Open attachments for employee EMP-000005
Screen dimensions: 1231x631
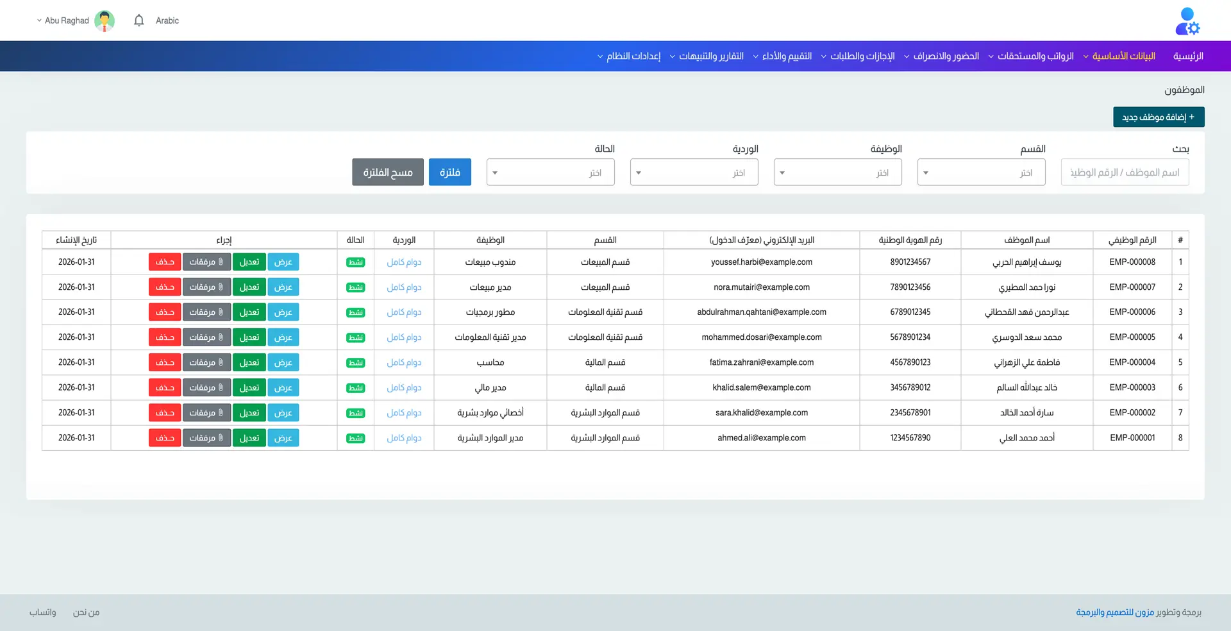[206, 337]
